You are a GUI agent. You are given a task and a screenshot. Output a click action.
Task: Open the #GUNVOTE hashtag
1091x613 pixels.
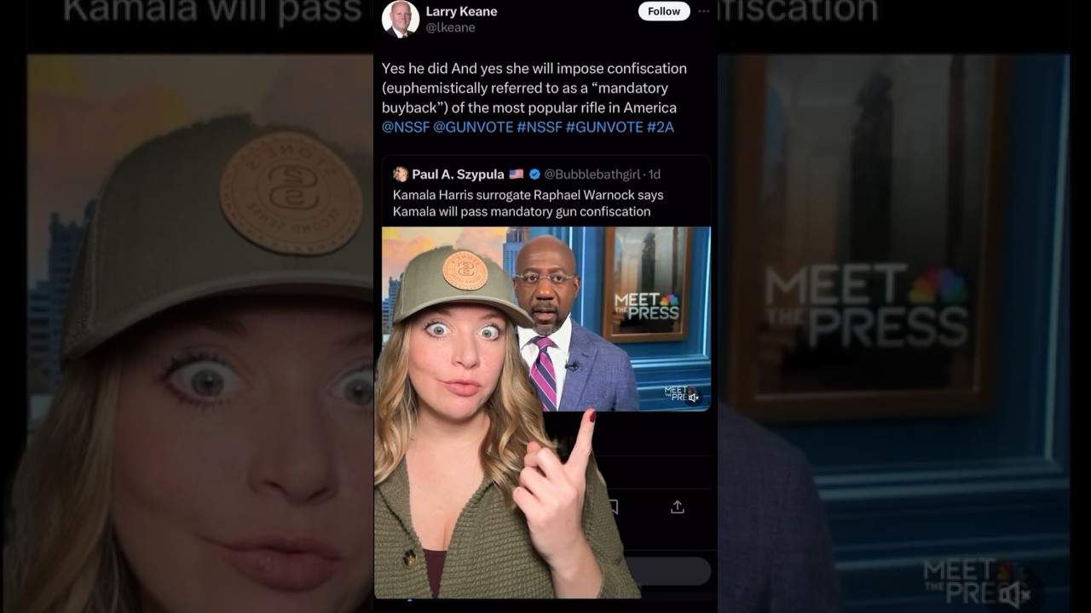point(604,127)
